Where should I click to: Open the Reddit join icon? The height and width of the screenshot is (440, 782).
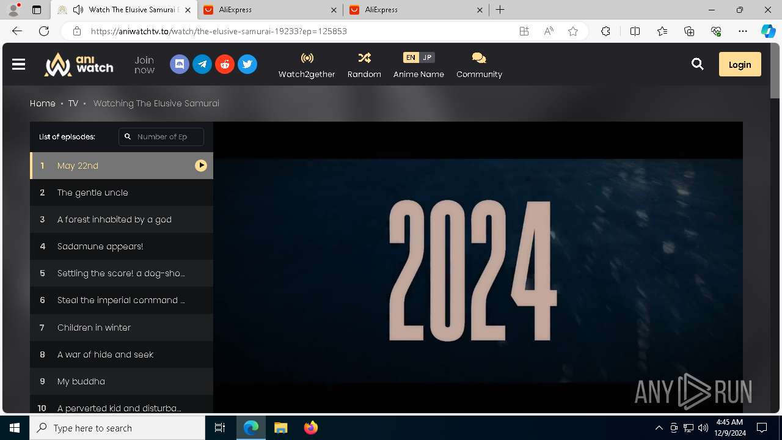click(225, 64)
